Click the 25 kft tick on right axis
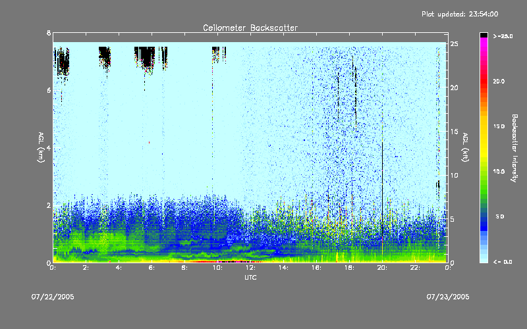Image resolution: width=527 pixels, height=329 pixels. click(x=454, y=44)
